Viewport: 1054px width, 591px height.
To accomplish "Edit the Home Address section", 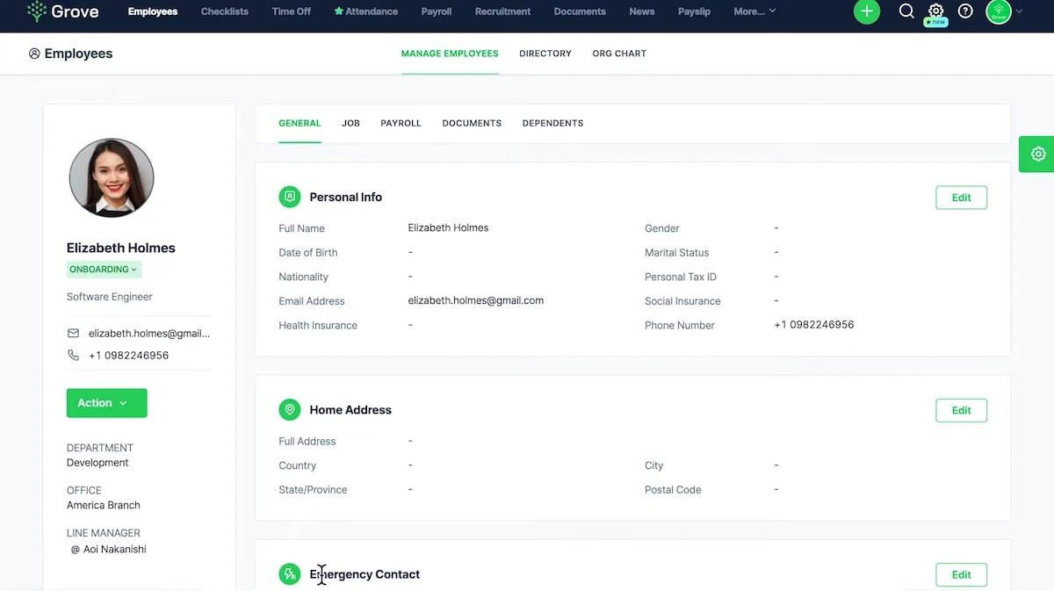I will (x=961, y=410).
